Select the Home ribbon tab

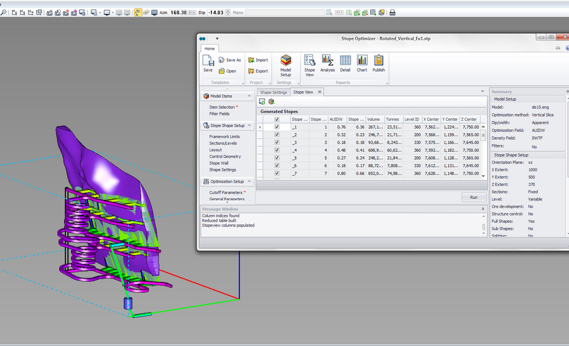tap(209, 48)
